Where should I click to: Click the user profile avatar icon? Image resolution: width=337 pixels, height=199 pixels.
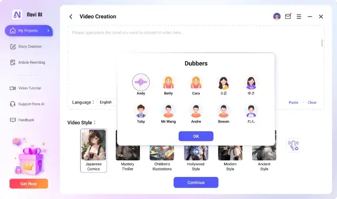point(277,16)
